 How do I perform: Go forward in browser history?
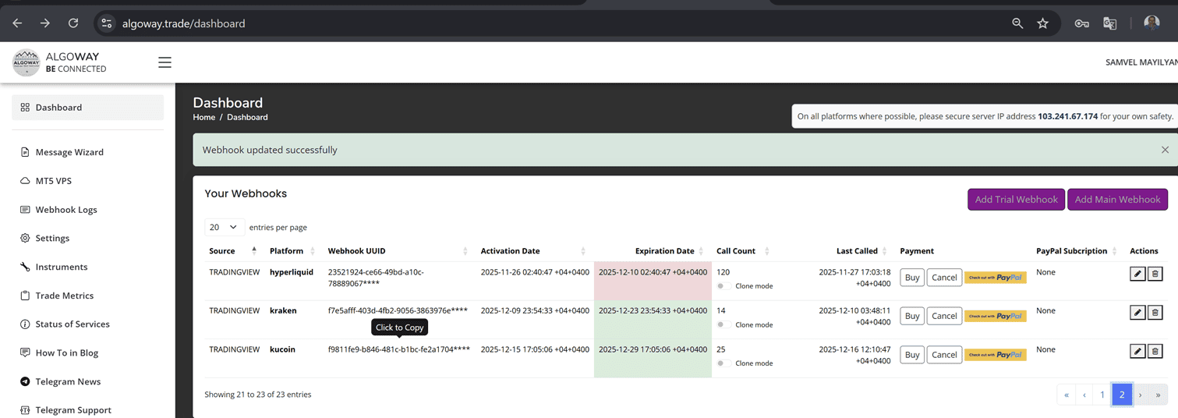point(45,23)
